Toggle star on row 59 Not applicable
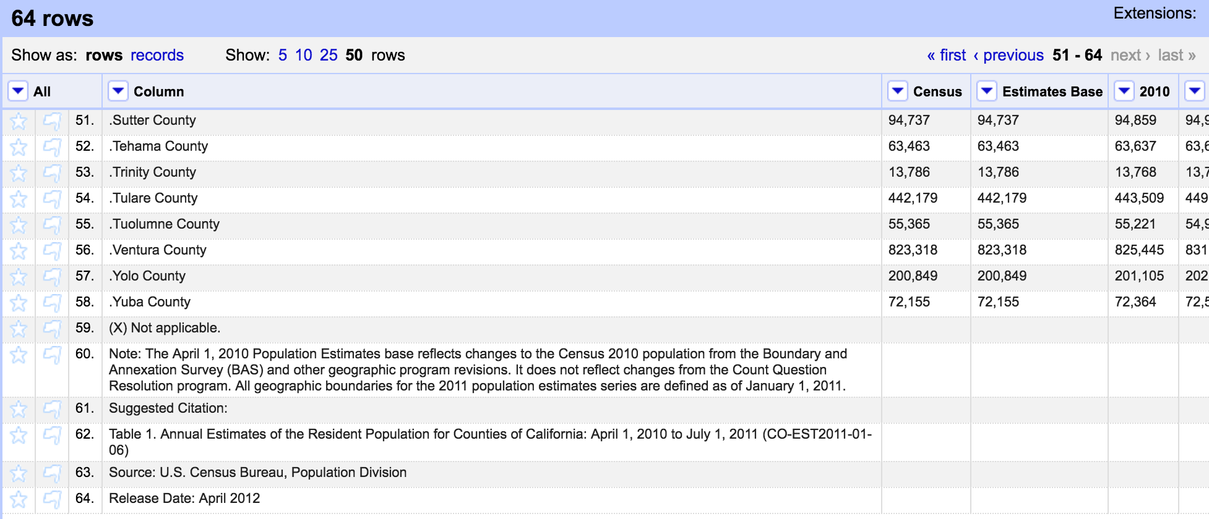This screenshot has height=519, width=1209. (x=19, y=329)
